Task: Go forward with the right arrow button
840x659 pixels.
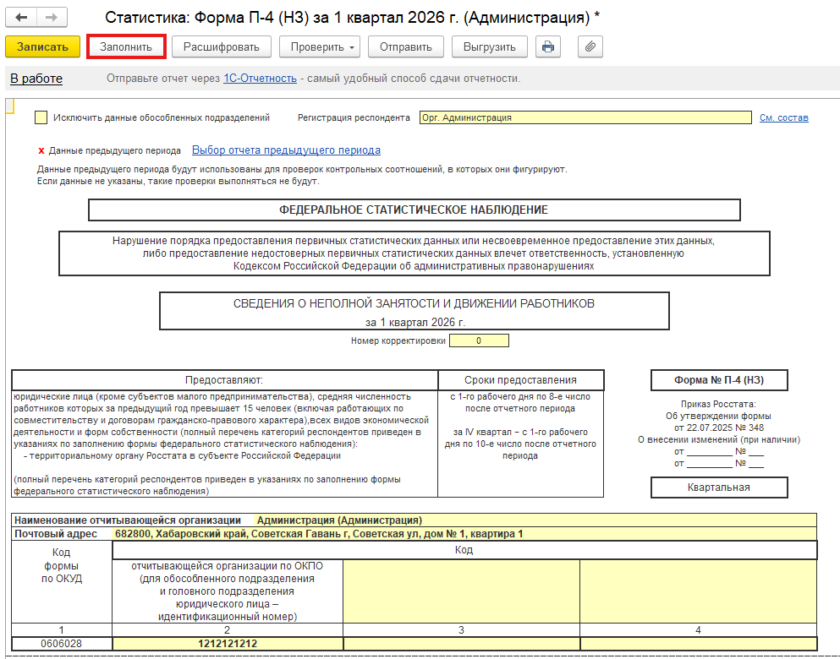Action: (52, 17)
